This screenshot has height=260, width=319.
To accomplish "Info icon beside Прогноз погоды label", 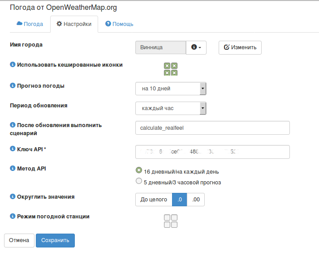I will (x=13, y=85).
